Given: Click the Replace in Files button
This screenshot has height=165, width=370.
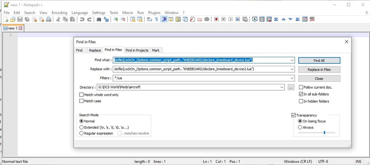Looking at the screenshot, I should tap(319, 70).
